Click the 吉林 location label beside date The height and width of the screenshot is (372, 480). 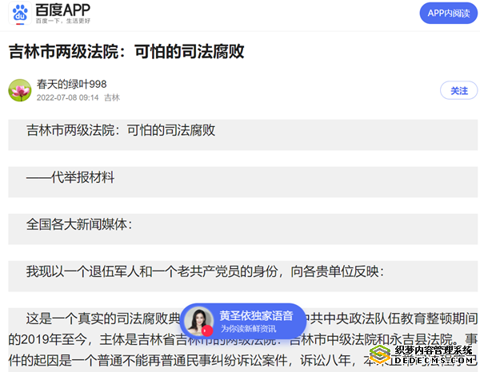[x=112, y=97]
